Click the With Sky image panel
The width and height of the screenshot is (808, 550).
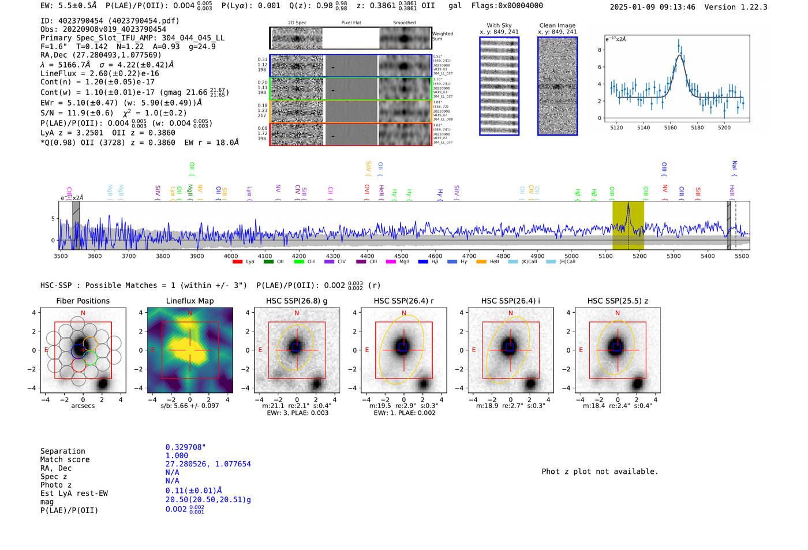(499, 86)
